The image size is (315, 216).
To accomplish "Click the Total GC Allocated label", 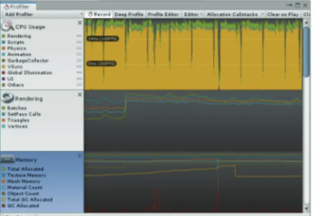I will 30,199.
